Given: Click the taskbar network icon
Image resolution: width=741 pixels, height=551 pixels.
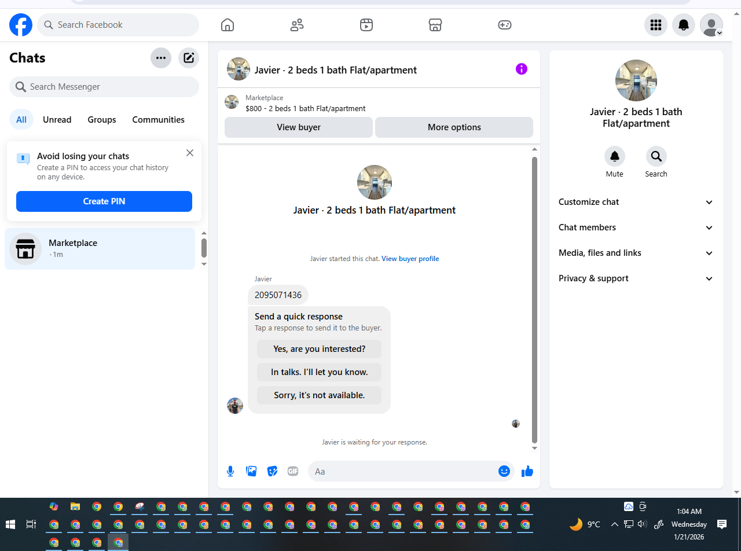Looking at the screenshot, I should [x=629, y=524].
